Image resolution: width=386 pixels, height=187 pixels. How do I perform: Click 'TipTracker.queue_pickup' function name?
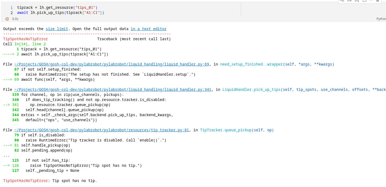click(x=226, y=130)
